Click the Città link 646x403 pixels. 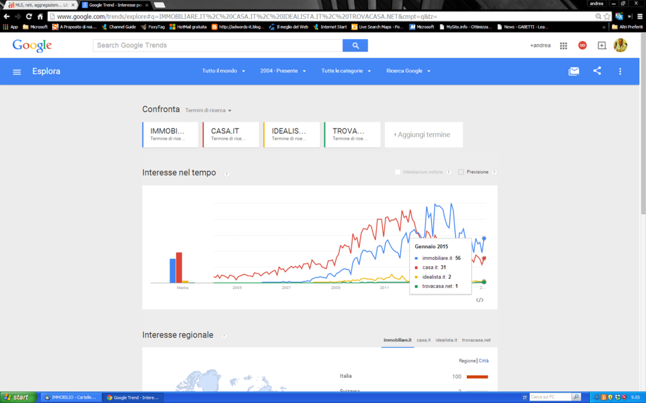coord(483,361)
